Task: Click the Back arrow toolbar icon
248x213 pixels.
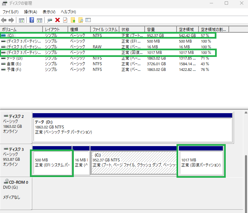Action: tap(4, 20)
